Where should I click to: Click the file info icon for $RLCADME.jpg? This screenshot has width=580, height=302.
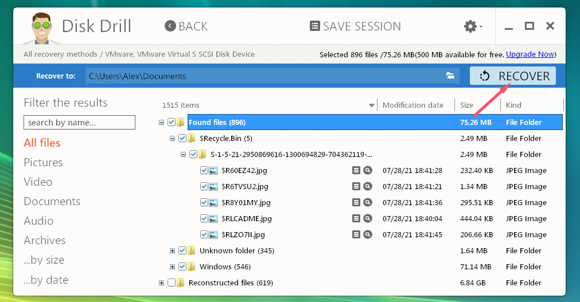coord(356,218)
